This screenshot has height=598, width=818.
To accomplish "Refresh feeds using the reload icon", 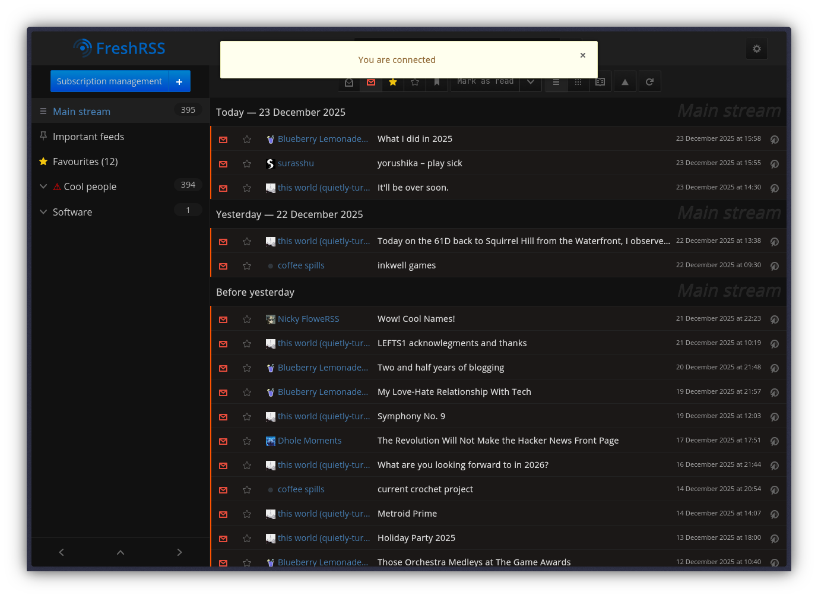I will tap(649, 82).
